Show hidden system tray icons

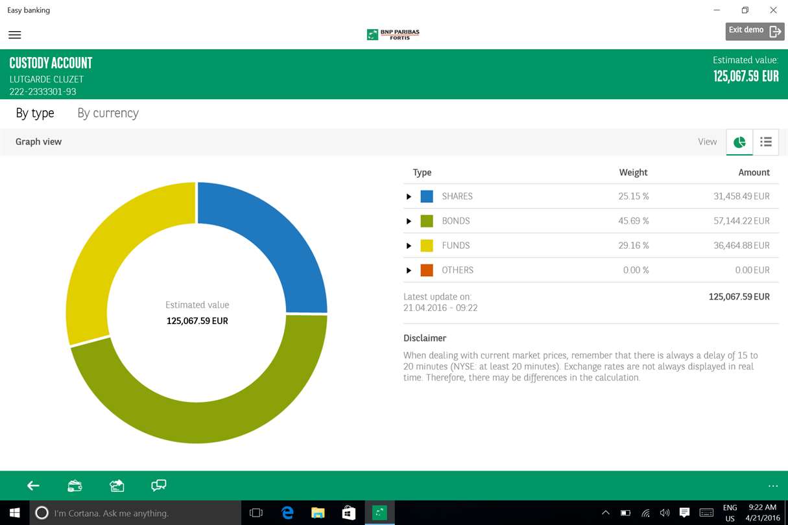[606, 513]
